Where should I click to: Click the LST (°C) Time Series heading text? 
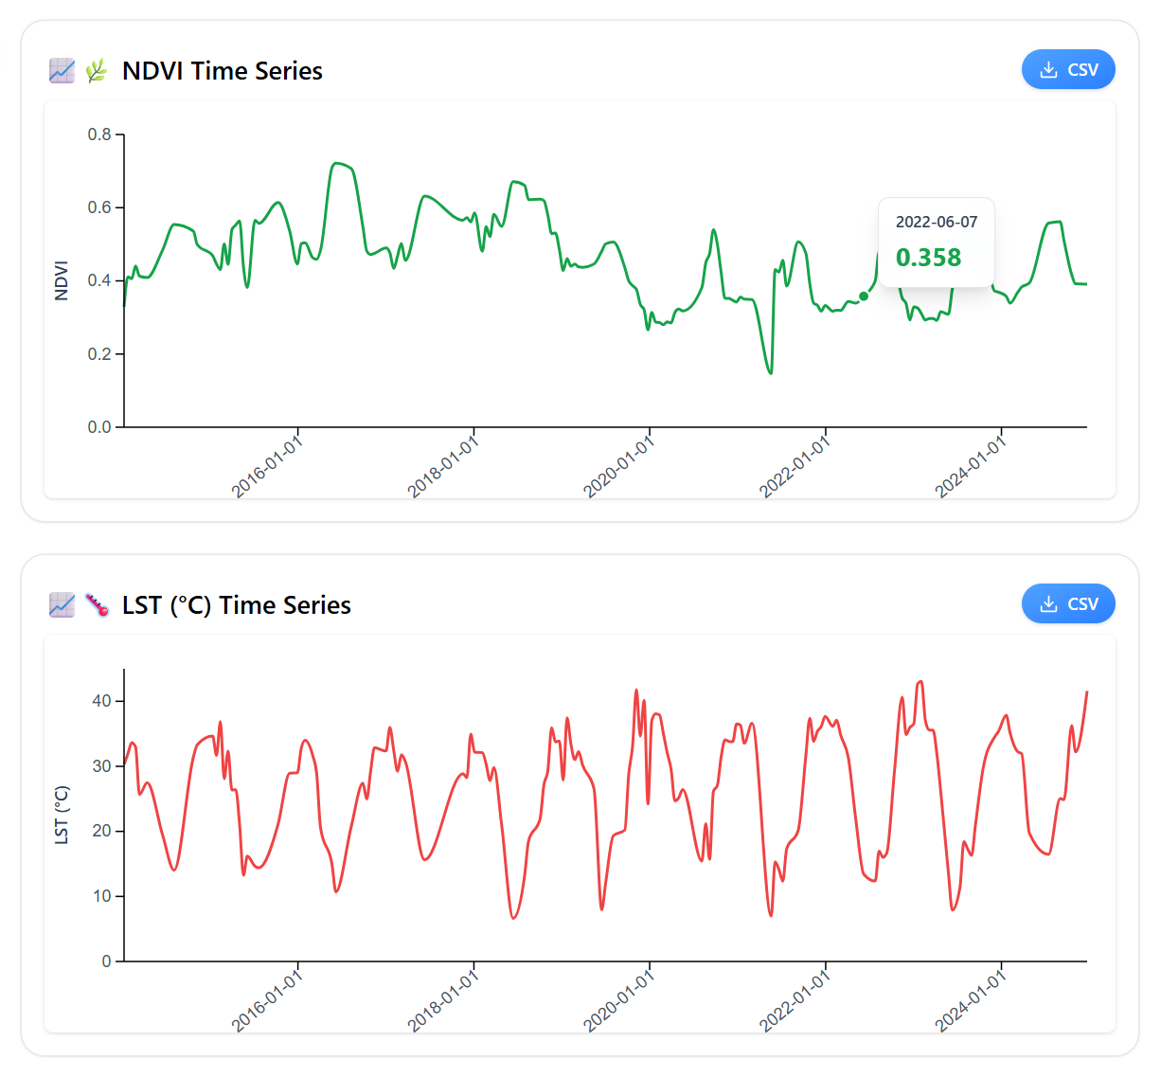(x=237, y=605)
